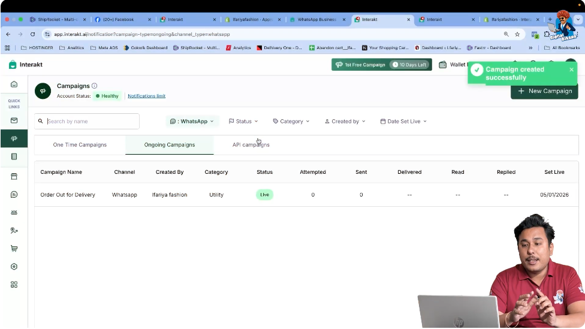Open All Bookmarks folder
Screen dimensions: 585x329
point(562,48)
